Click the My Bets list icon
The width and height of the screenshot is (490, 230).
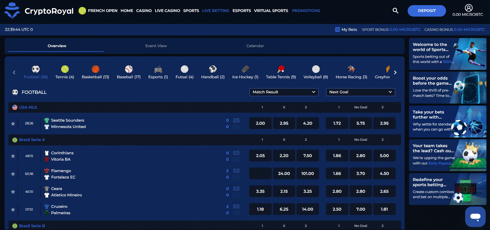coord(337,30)
